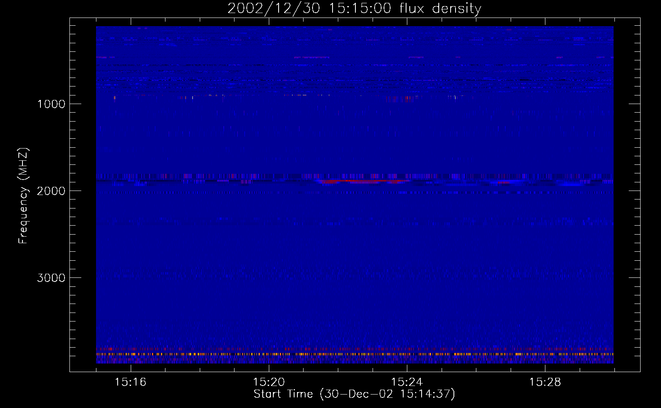This screenshot has width=661, height=408.
Task: Click the 15:20 time tick label
Action: click(268, 382)
